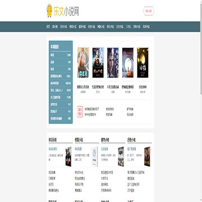Screen dimensions: 202x202
Task: Open 都市小说 in the navigation bar
Action: coord(82,27)
